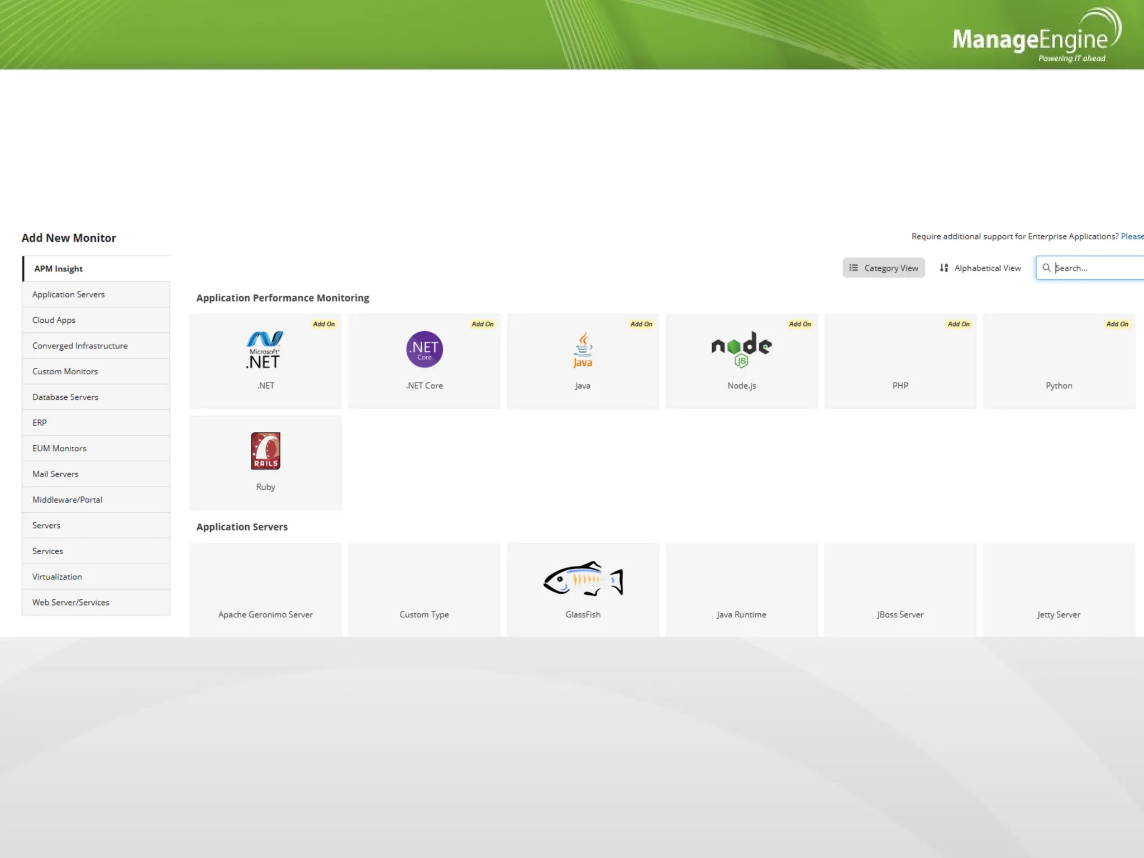Click the Please link at top right
Screen dimensions: 1144x858
tap(1132, 236)
